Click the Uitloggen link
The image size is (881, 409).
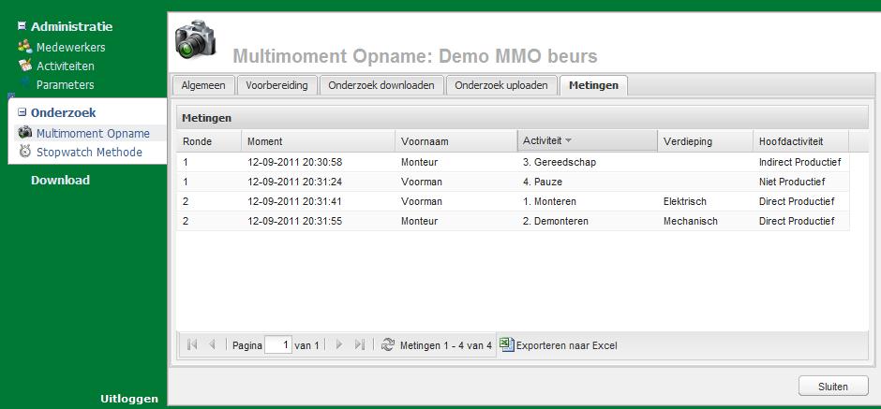129,399
